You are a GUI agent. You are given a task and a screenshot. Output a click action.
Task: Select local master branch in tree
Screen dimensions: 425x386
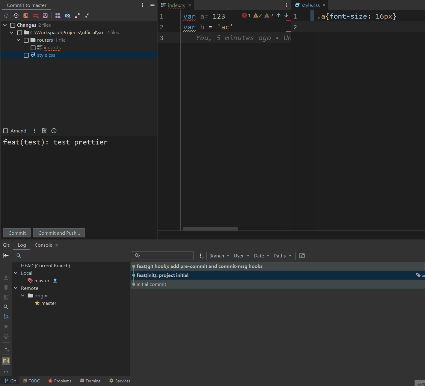42,281
